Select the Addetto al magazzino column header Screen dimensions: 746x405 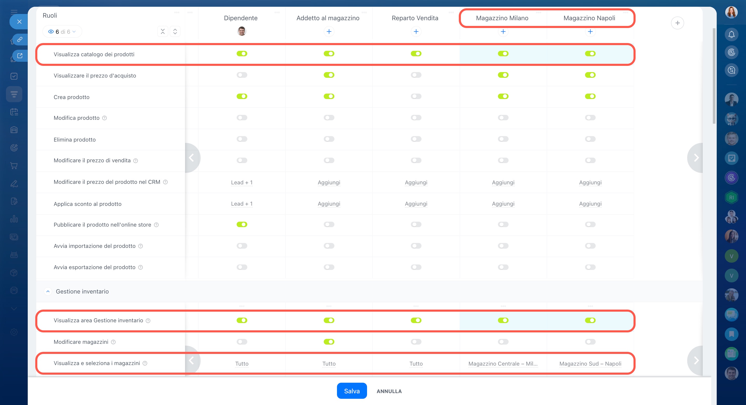[328, 18]
